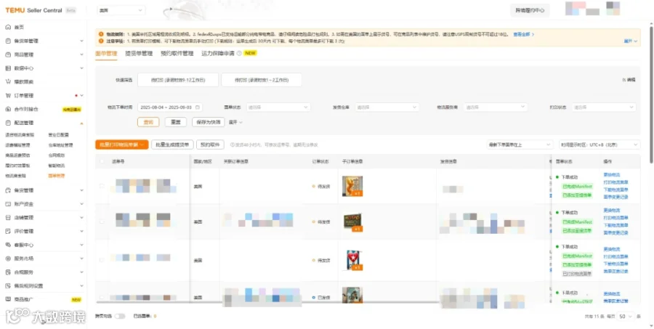Click the 批量打印物流单据 orange button
Viewport: 654px width, 329px height.
[x=122, y=145]
